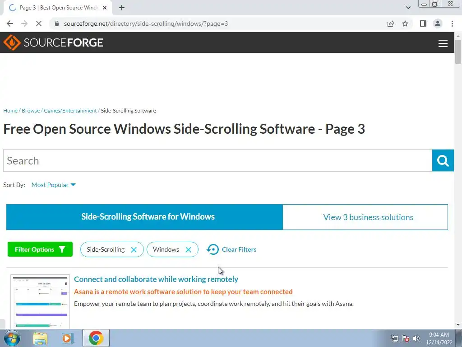Click Windows filter chip label
The width and height of the screenshot is (462, 347).
click(166, 249)
